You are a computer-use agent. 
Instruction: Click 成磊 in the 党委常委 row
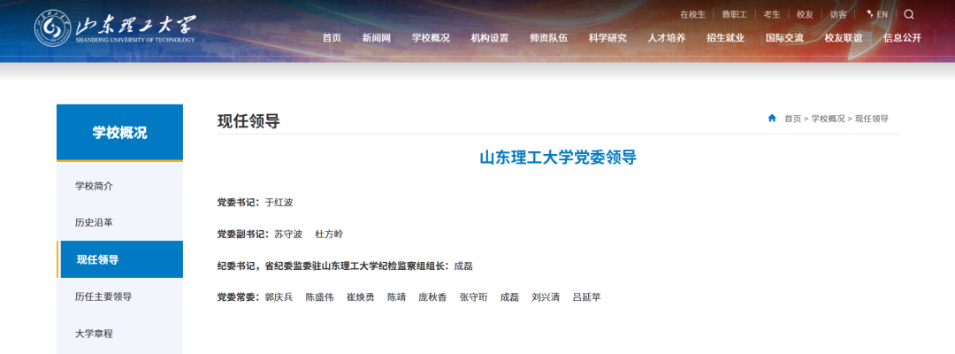pyautogui.click(x=510, y=297)
